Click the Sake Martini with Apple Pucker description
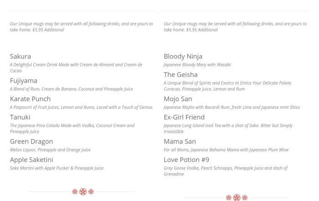The image size is (319, 201). [x=57, y=168]
